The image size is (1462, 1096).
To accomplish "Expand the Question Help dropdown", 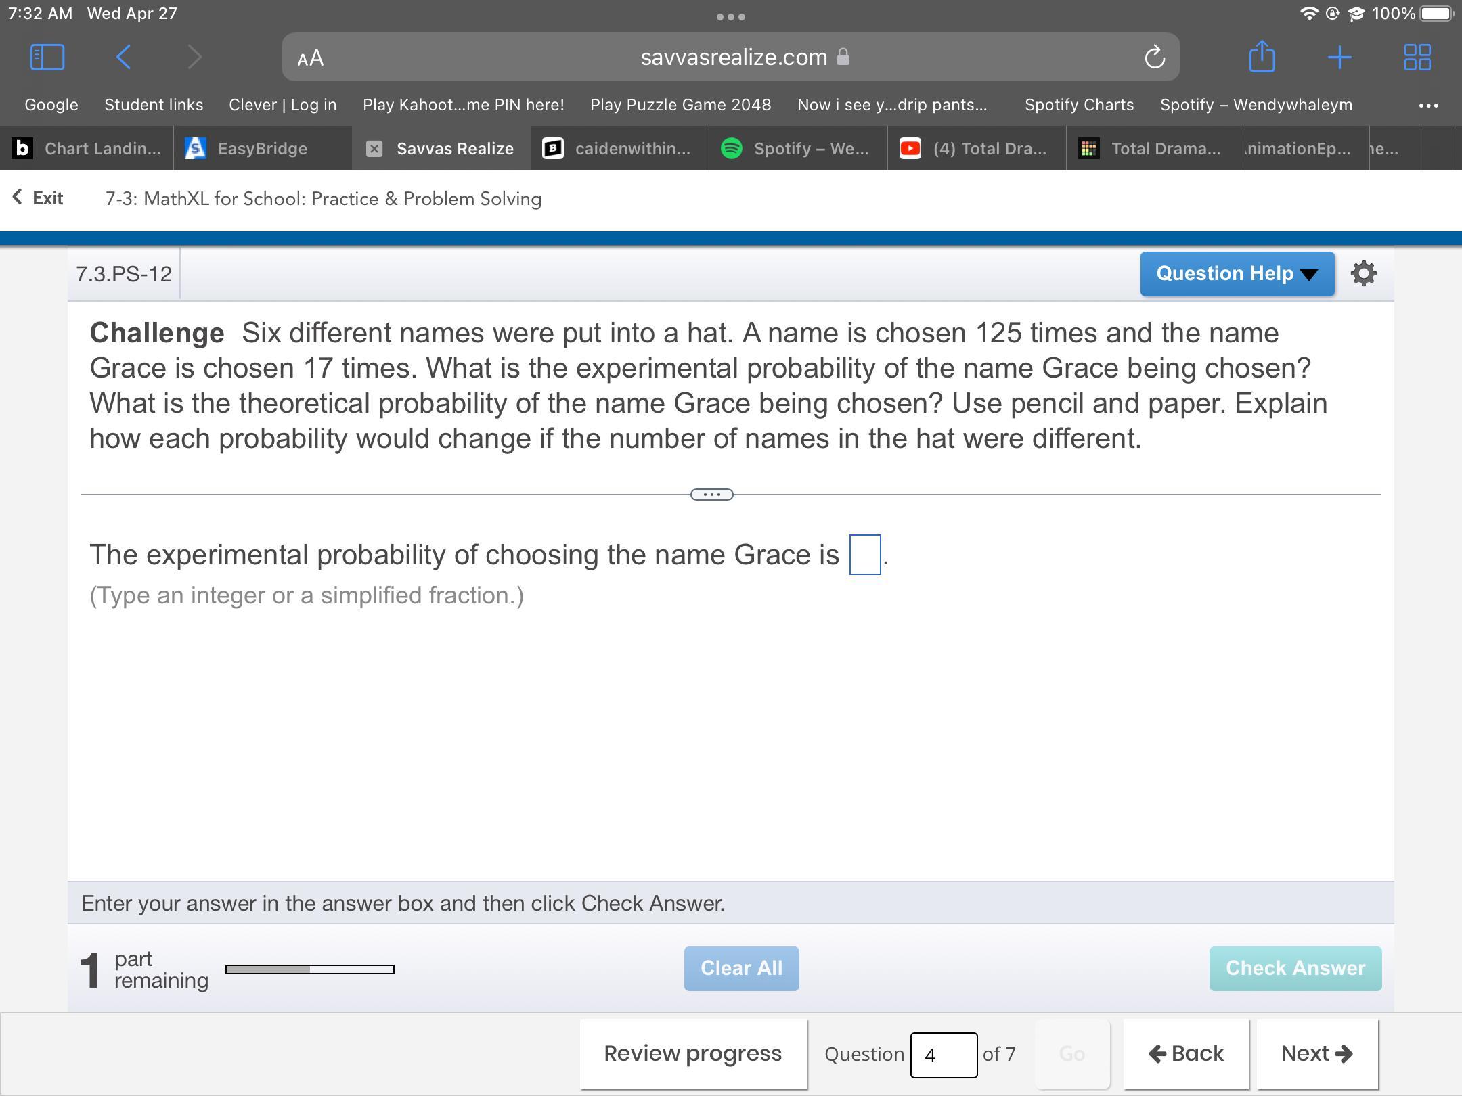I will (x=1237, y=273).
